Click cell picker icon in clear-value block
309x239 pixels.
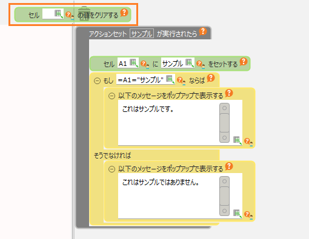(59, 14)
